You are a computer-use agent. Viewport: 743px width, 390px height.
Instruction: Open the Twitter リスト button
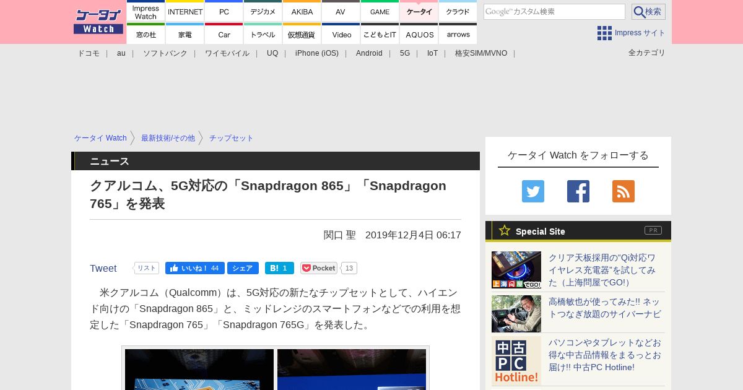(x=147, y=268)
